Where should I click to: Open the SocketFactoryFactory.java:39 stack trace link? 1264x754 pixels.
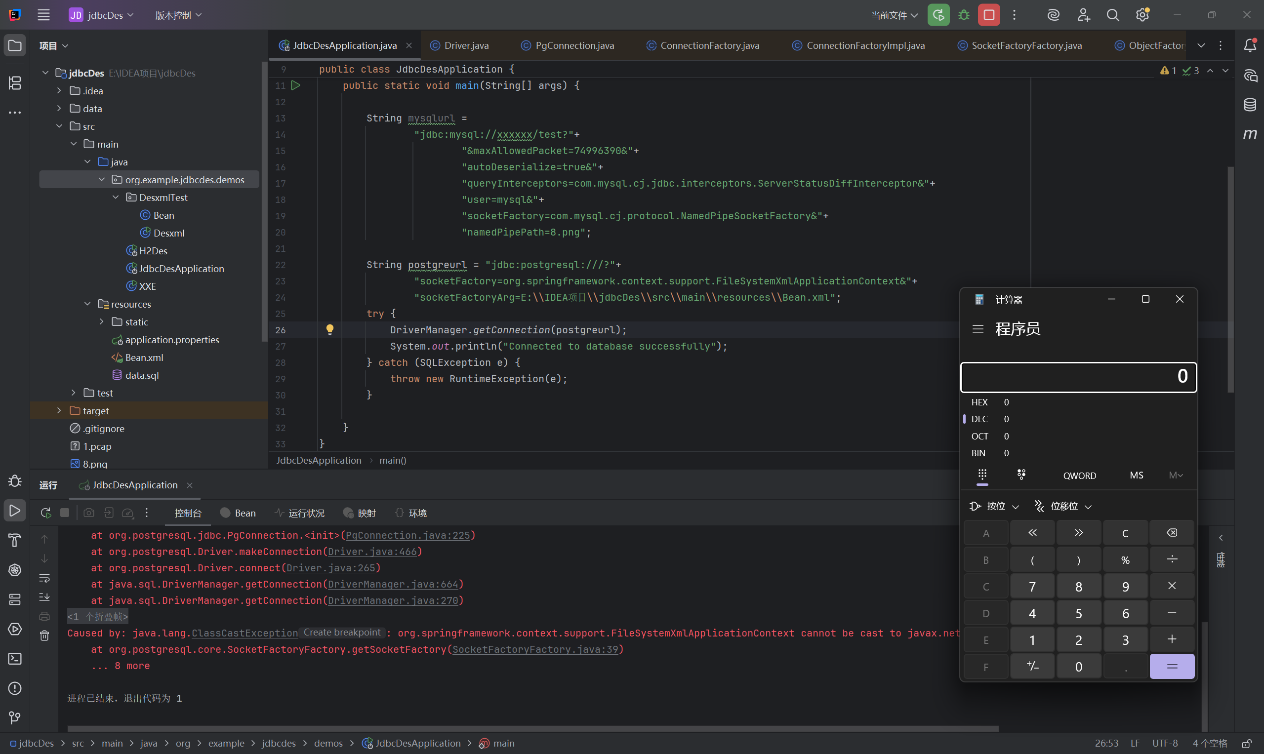[535, 649]
